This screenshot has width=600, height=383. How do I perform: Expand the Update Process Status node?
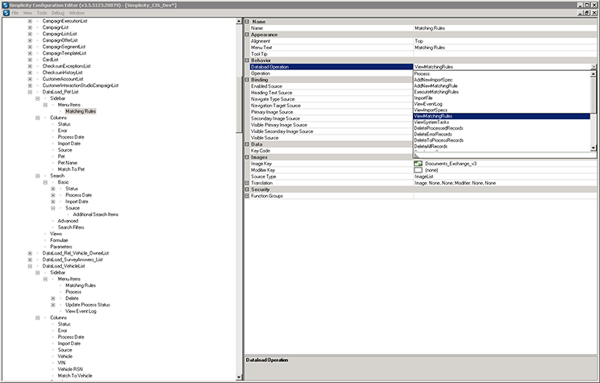click(52, 305)
